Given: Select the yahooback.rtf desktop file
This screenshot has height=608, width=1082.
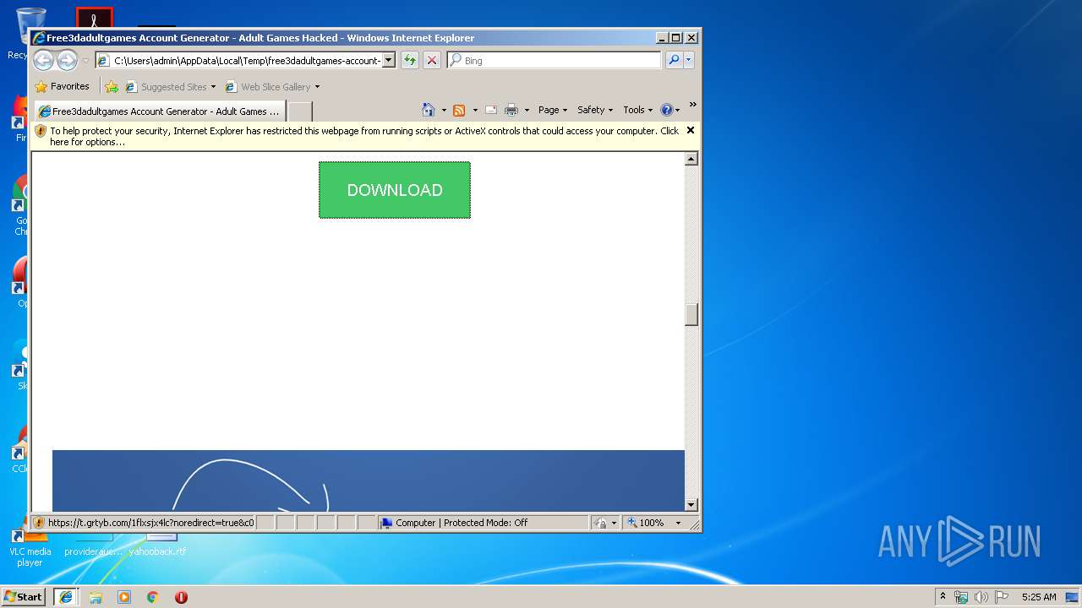Looking at the screenshot, I should tap(157, 544).
